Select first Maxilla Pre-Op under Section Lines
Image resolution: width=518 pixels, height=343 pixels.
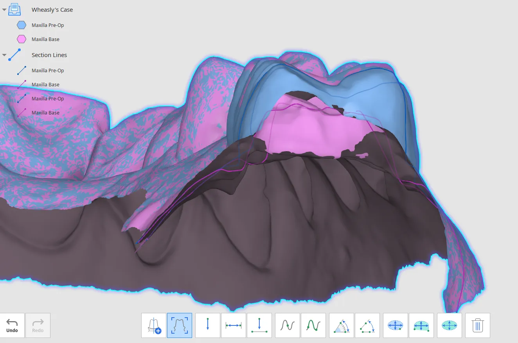[48, 71]
